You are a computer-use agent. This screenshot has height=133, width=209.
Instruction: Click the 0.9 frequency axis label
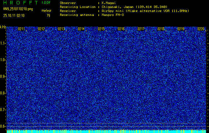[3, 76]
